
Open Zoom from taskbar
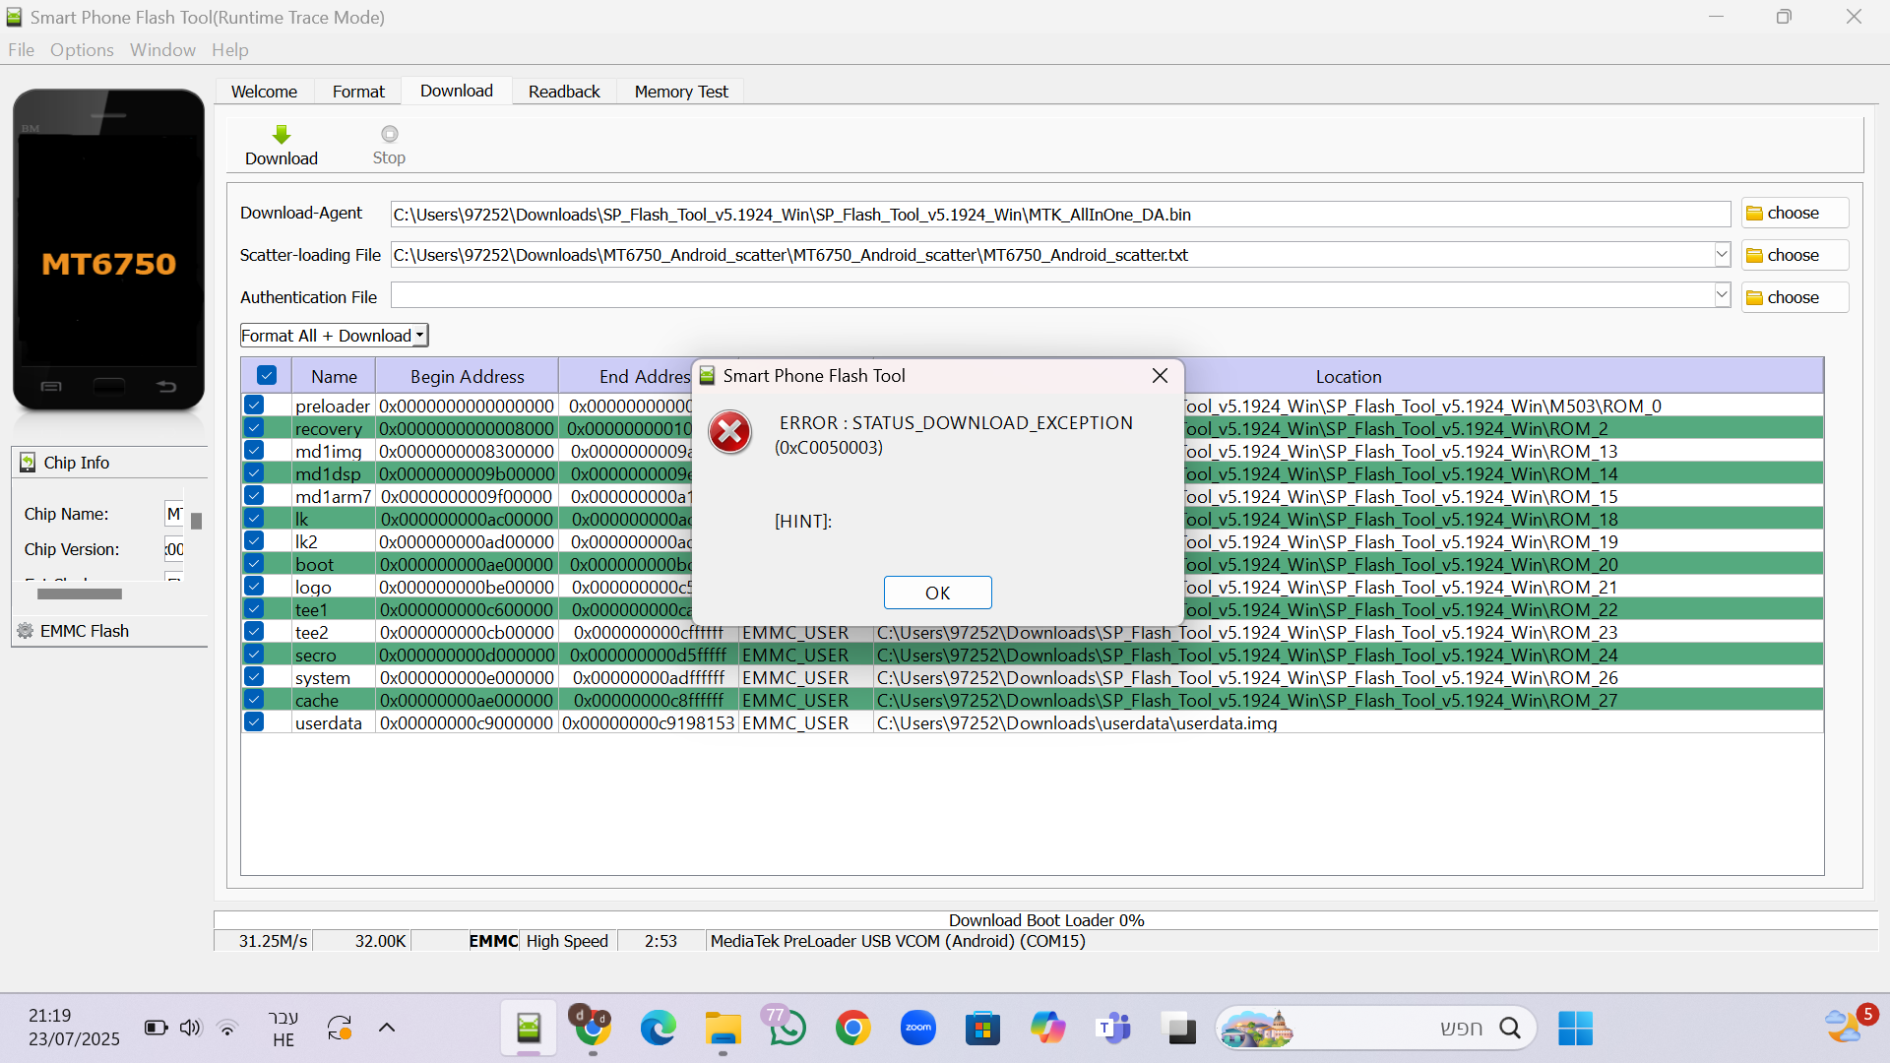coord(917,1029)
